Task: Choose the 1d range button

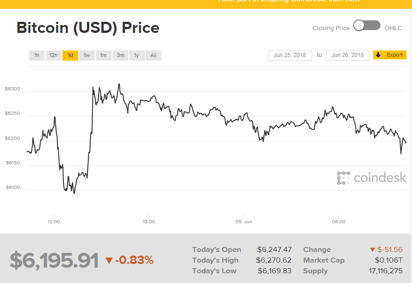Action: coord(70,56)
